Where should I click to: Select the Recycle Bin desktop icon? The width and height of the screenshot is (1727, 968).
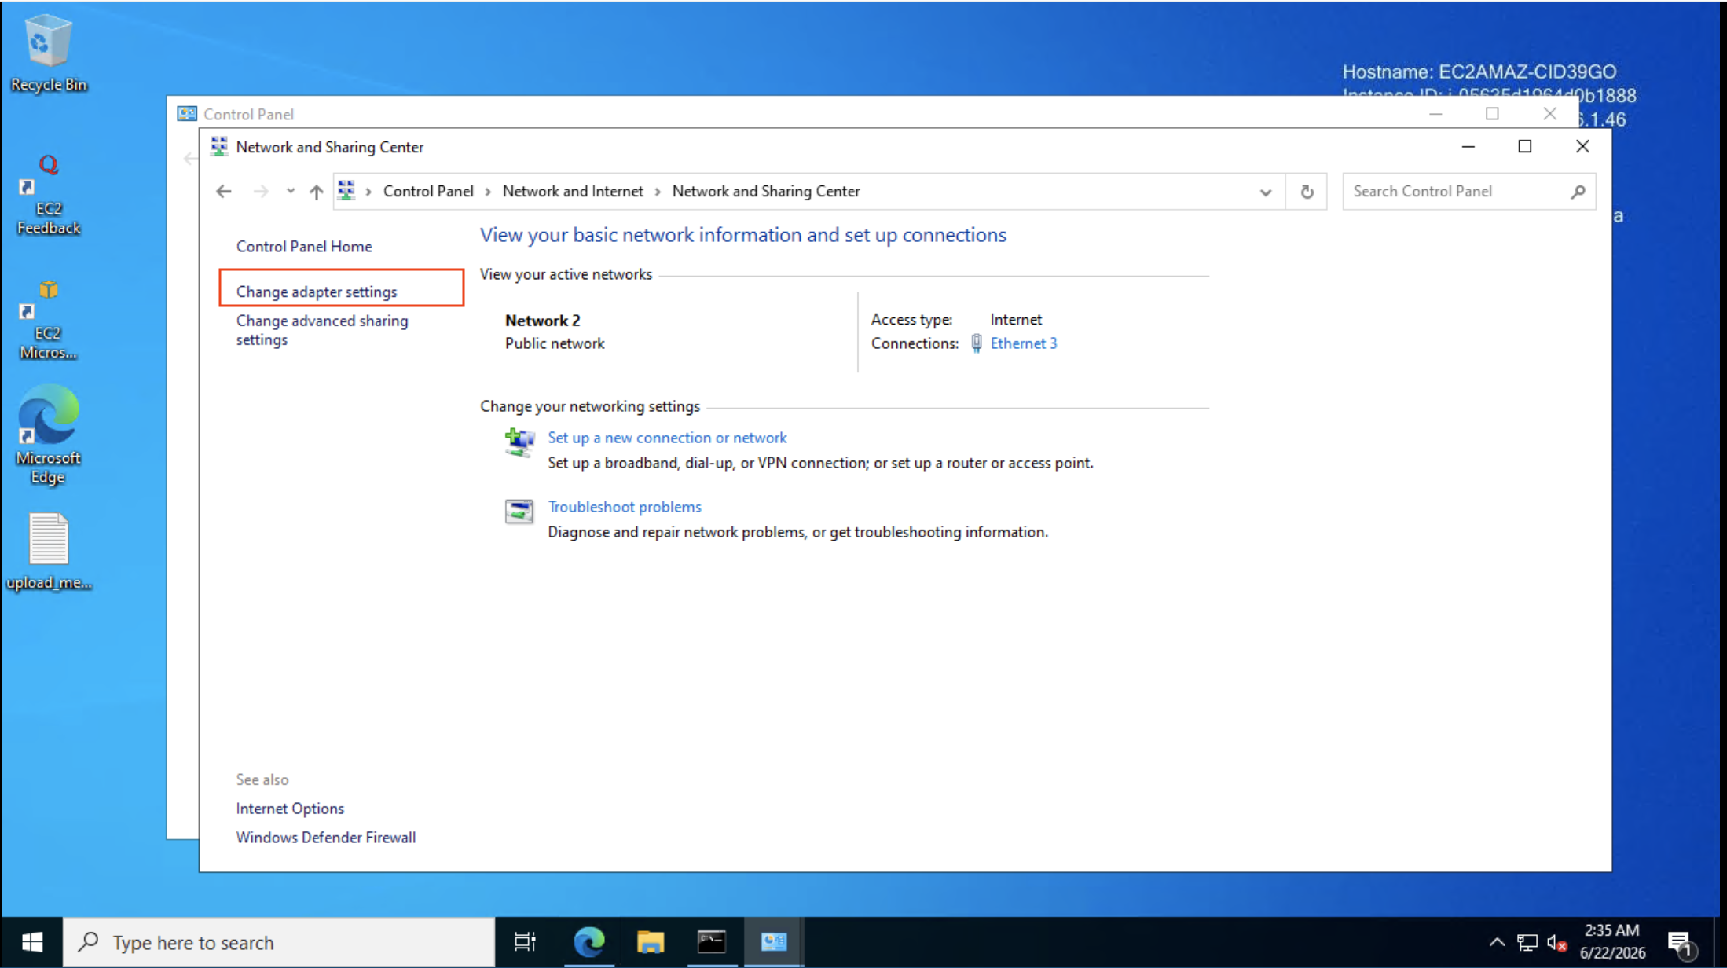point(49,53)
